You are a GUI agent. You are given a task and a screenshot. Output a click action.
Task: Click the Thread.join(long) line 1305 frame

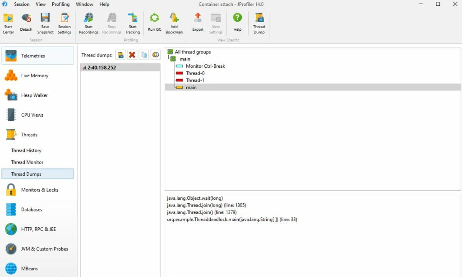[206, 205]
